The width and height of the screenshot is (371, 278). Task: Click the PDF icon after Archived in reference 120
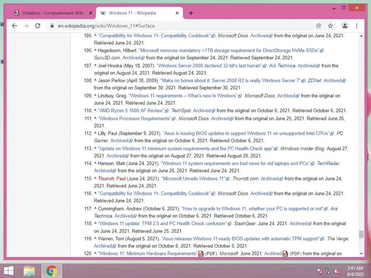[285, 254]
